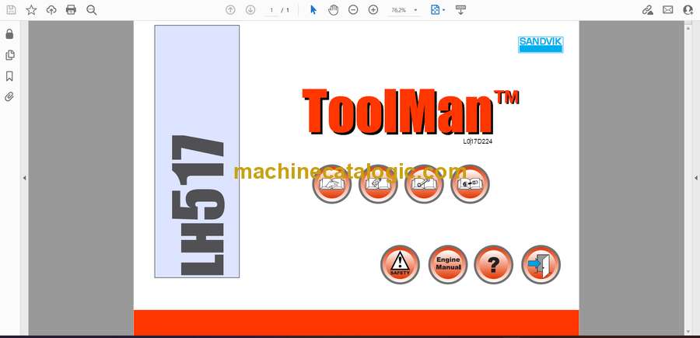Open the user account sign-in icon
This screenshot has width=700, height=338.
point(688,10)
